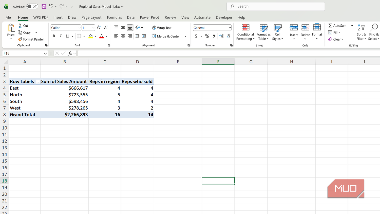
Task: Toggle the AutoSave switch
Action: tap(32, 6)
